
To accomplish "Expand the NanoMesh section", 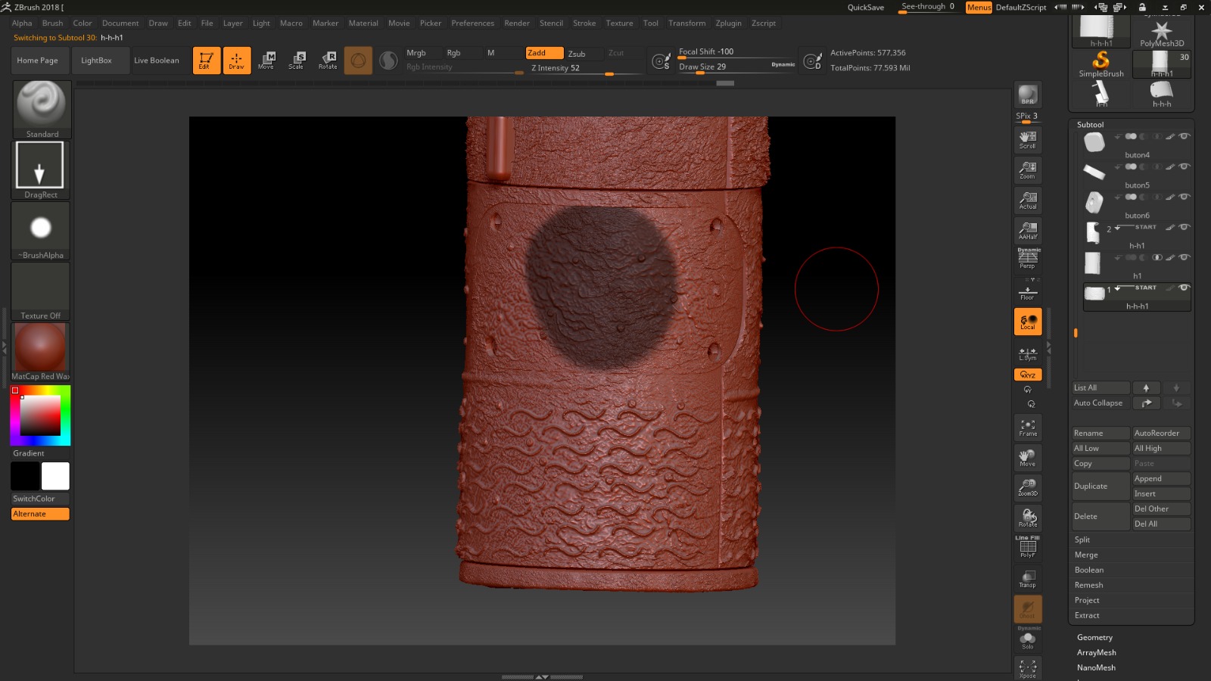I will tap(1096, 668).
